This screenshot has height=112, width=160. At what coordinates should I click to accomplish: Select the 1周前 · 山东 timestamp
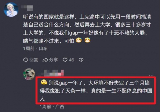[35, 48]
